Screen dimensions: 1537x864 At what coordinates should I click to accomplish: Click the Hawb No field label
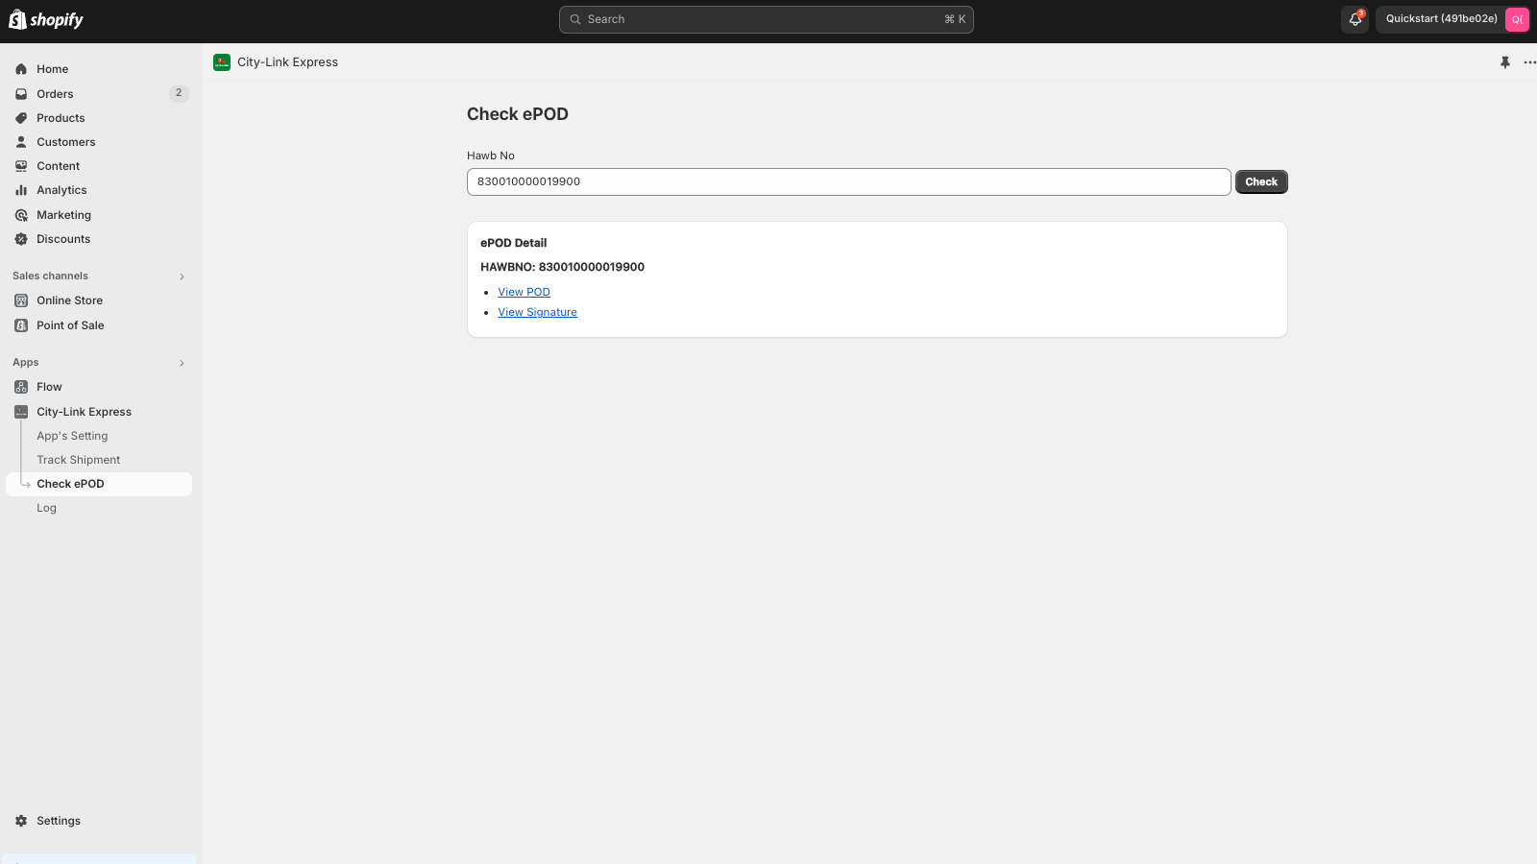point(491,156)
